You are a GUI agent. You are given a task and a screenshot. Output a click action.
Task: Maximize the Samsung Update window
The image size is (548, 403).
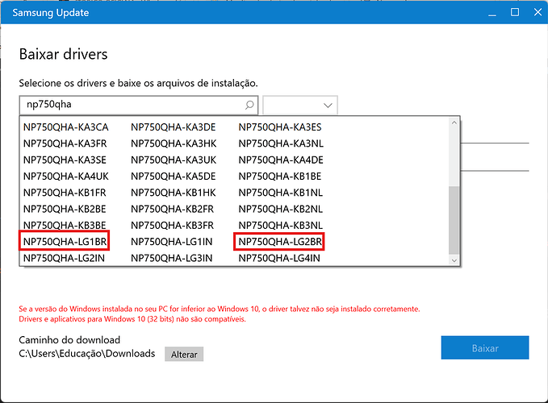click(515, 13)
